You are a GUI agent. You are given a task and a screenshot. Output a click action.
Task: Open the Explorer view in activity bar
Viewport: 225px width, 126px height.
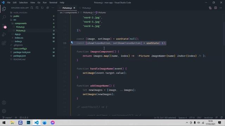[4, 9]
